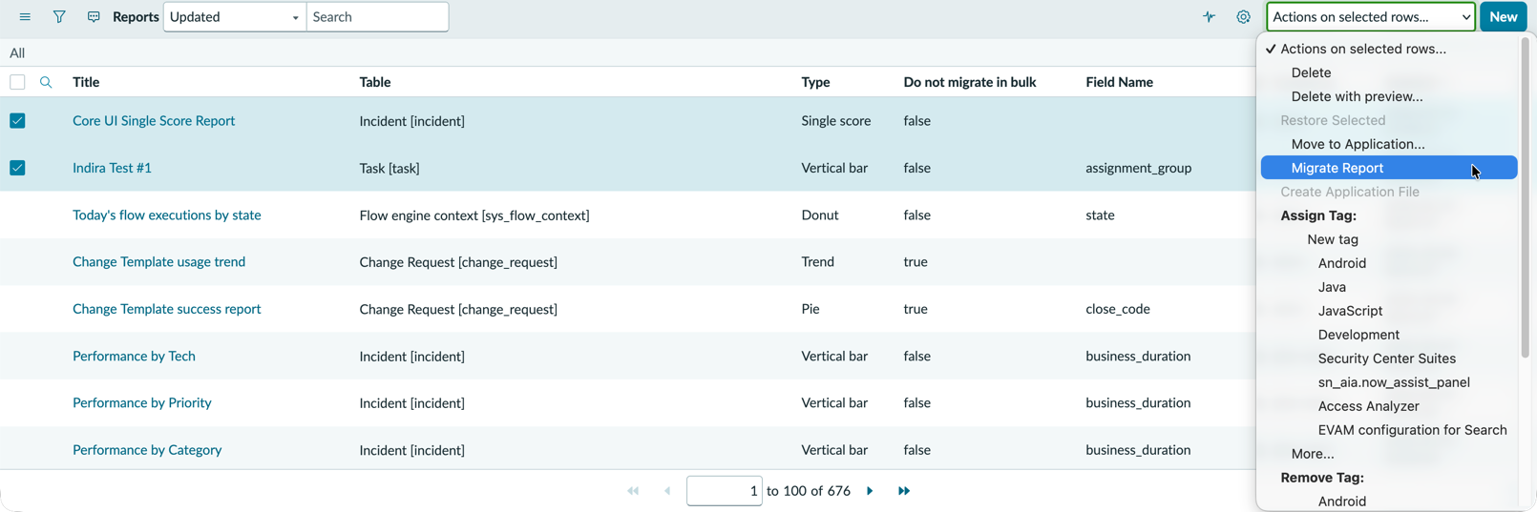Screen dimensions: 1537x512
Task: Select Move to Application option
Action: 1358,144
